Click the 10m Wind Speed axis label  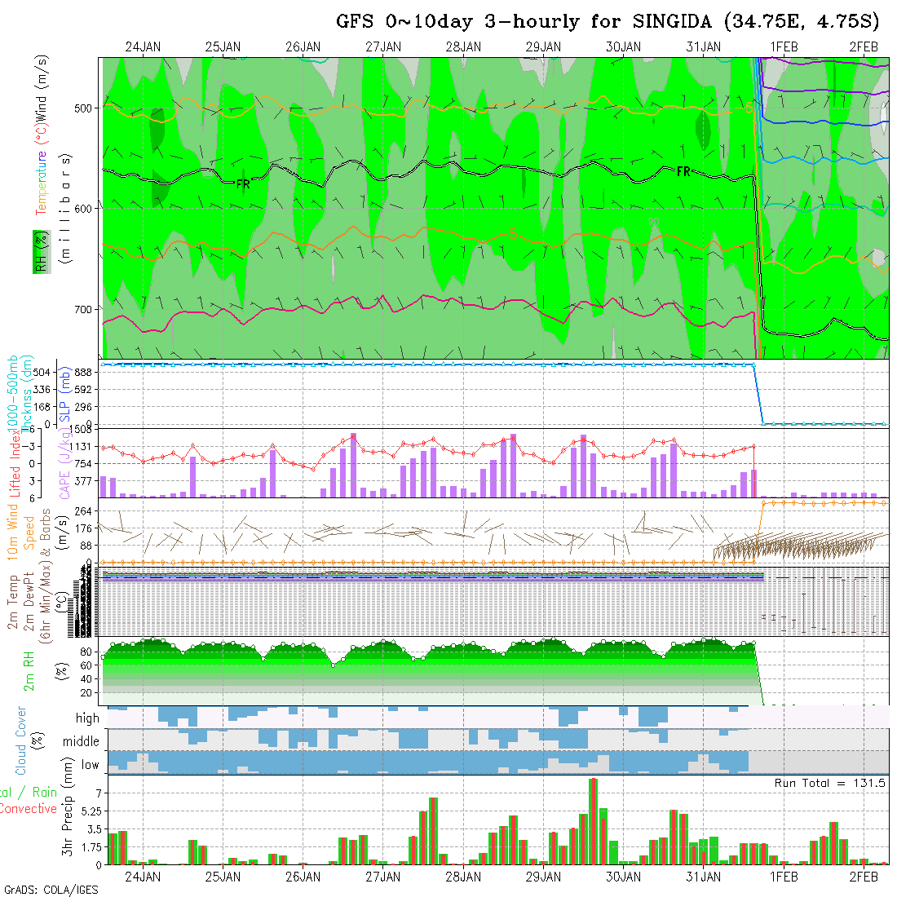pyautogui.click(x=20, y=532)
